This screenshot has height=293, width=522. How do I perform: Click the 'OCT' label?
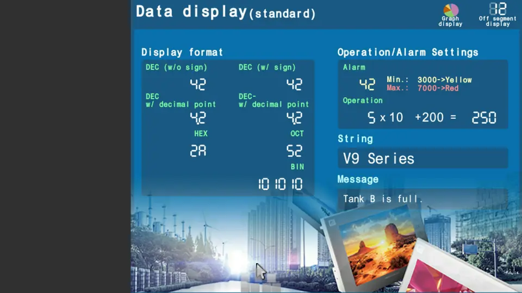[297, 133]
